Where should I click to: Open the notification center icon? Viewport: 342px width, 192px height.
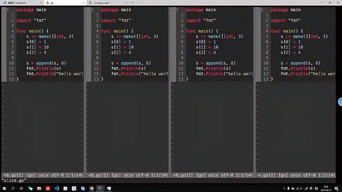click(x=336, y=189)
